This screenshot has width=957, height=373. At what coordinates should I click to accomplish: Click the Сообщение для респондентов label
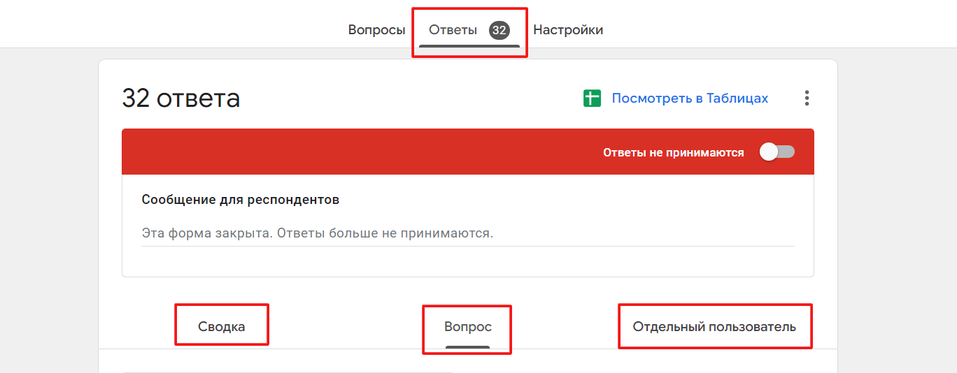[241, 200]
